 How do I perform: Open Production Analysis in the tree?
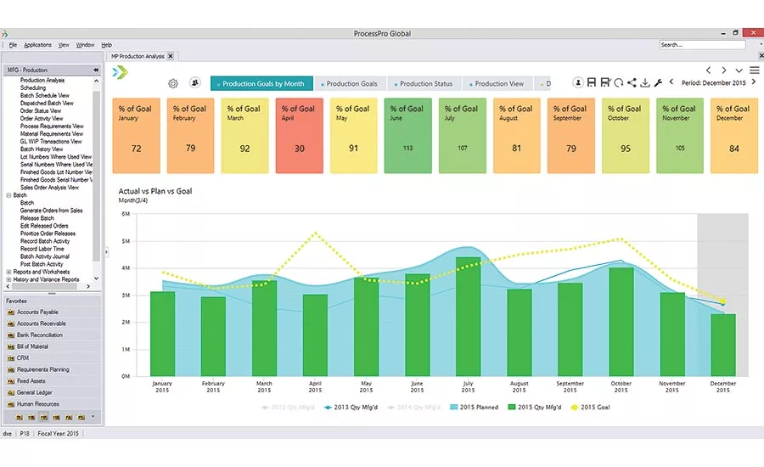point(42,80)
